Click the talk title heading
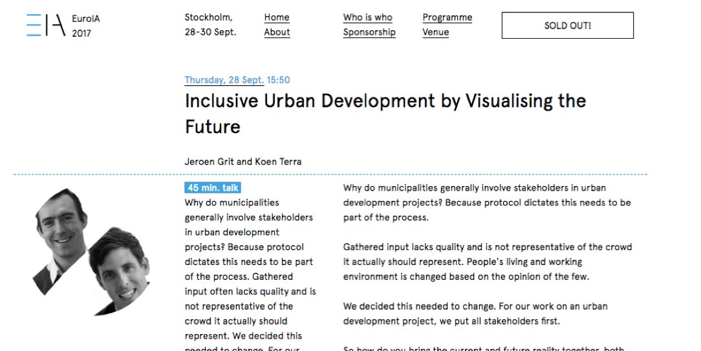This screenshot has height=351, width=701. coord(385,114)
